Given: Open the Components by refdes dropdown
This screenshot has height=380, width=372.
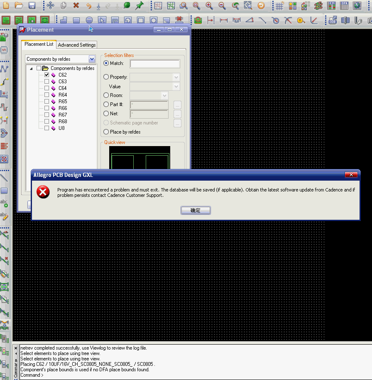Looking at the screenshot, I should coord(92,59).
